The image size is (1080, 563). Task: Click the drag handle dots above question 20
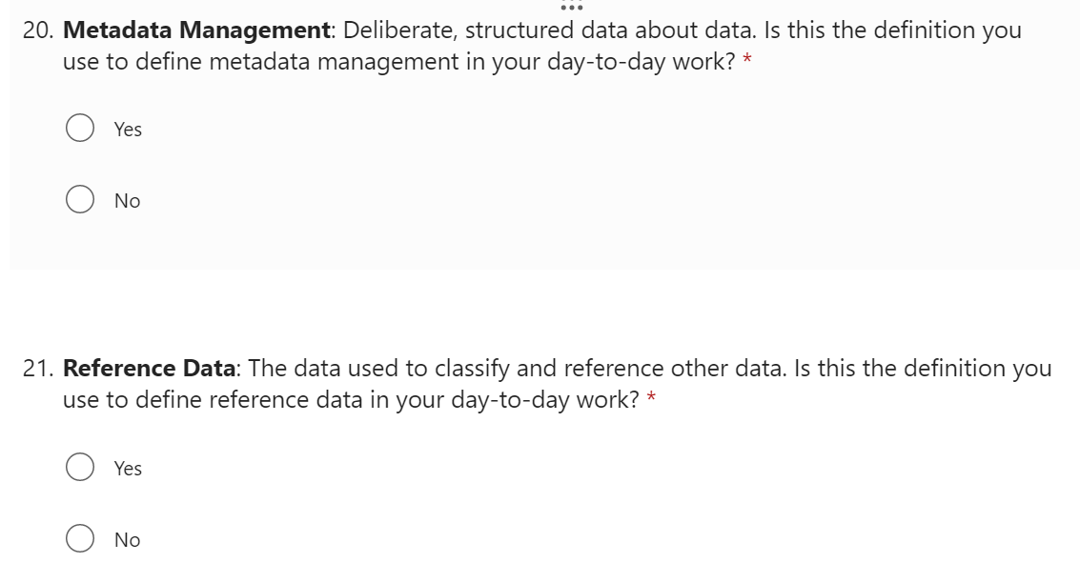click(x=572, y=7)
